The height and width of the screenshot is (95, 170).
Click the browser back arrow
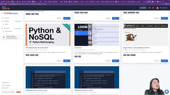pos(1,4)
